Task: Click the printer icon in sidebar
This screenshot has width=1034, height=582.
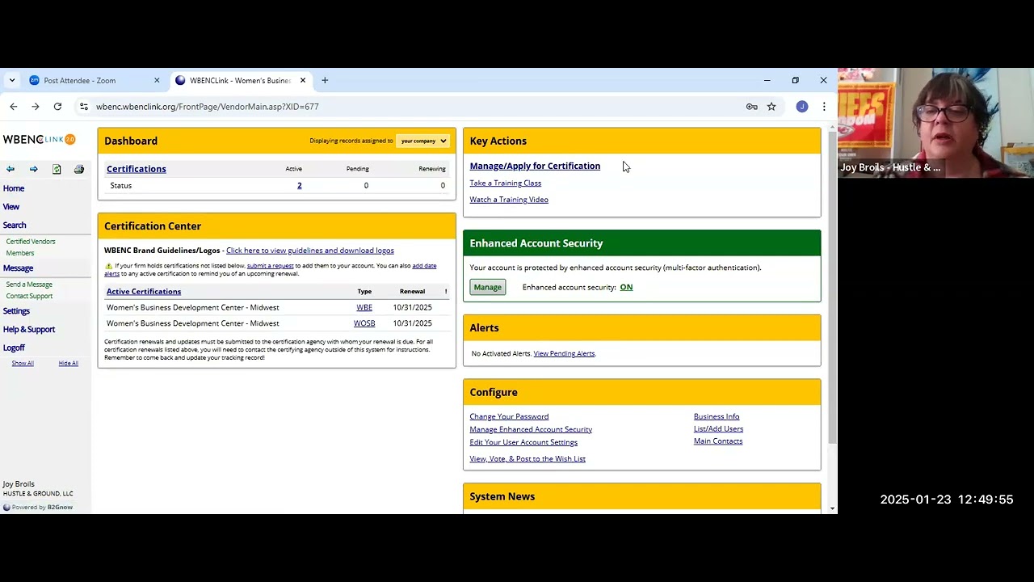Action: click(x=79, y=169)
